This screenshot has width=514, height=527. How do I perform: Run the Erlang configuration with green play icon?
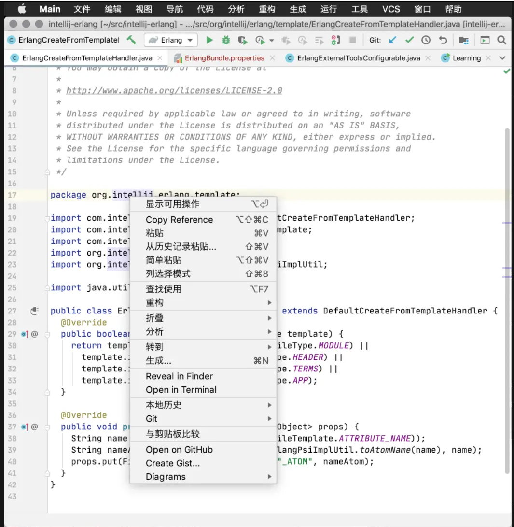209,40
